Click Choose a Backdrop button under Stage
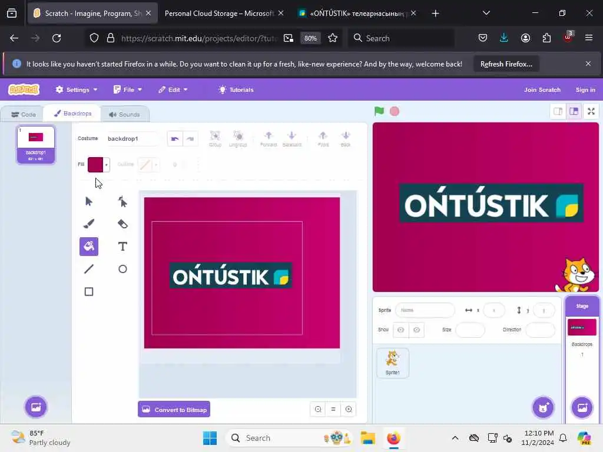This screenshot has height=452, width=603. [582, 407]
